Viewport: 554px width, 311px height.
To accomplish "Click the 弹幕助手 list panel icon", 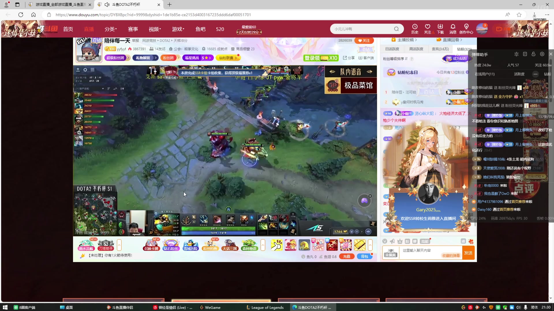I will [x=525, y=54].
